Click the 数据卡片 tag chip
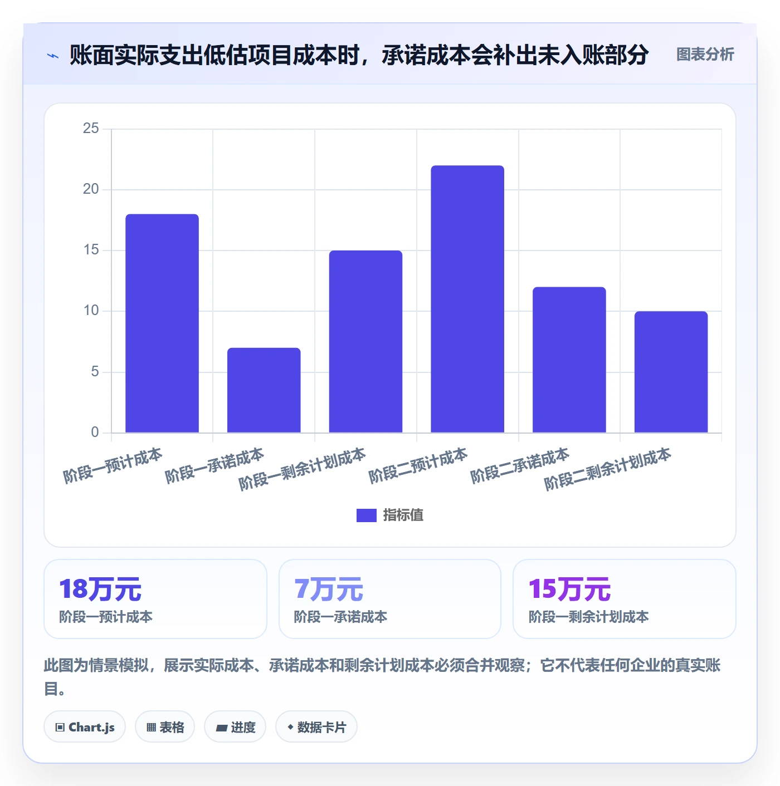Image resolution: width=780 pixels, height=786 pixels. click(x=316, y=727)
